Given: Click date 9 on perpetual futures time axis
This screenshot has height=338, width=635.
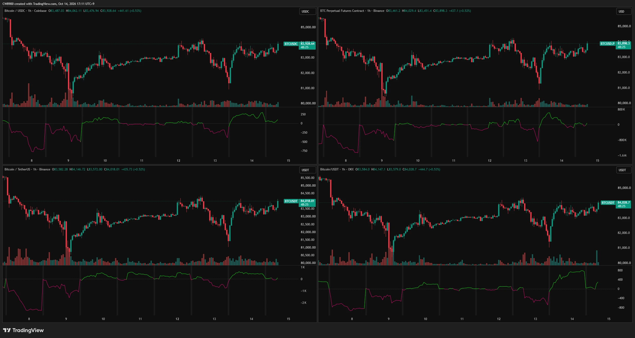Looking at the screenshot, I should (x=382, y=161).
